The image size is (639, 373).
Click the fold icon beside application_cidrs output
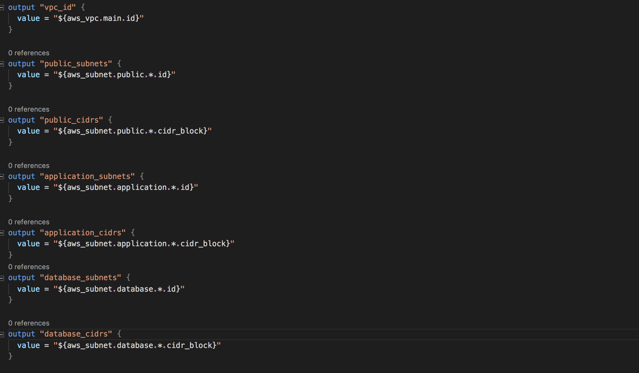point(2,233)
